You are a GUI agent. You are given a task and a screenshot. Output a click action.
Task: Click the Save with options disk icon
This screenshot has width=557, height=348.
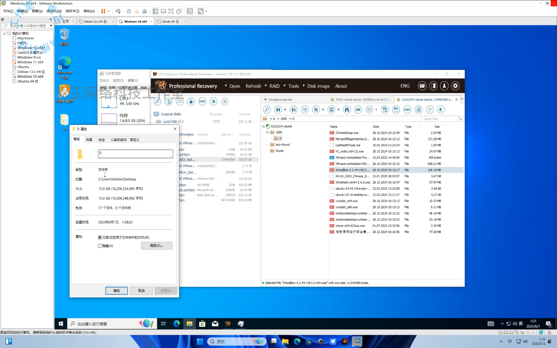(293, 110)
